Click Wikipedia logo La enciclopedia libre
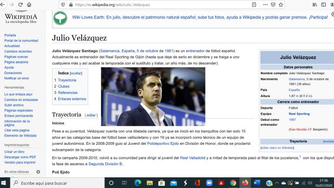The image size is (334, 188). (21, 18)
